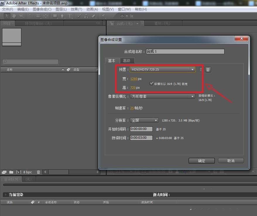
Task: Switch to the 高级 tab
Action: tap(126, 61)
